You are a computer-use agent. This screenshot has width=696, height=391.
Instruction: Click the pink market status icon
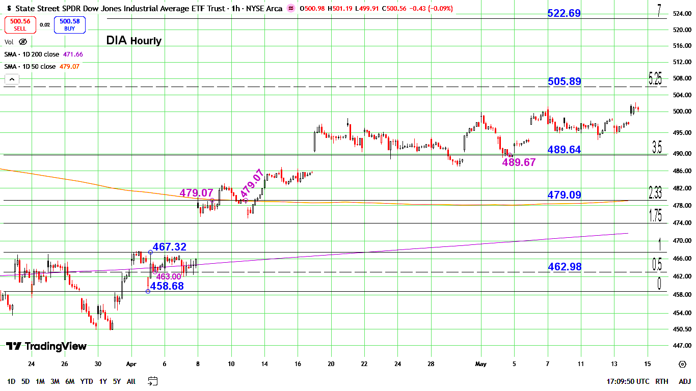(x=290, y=9)
